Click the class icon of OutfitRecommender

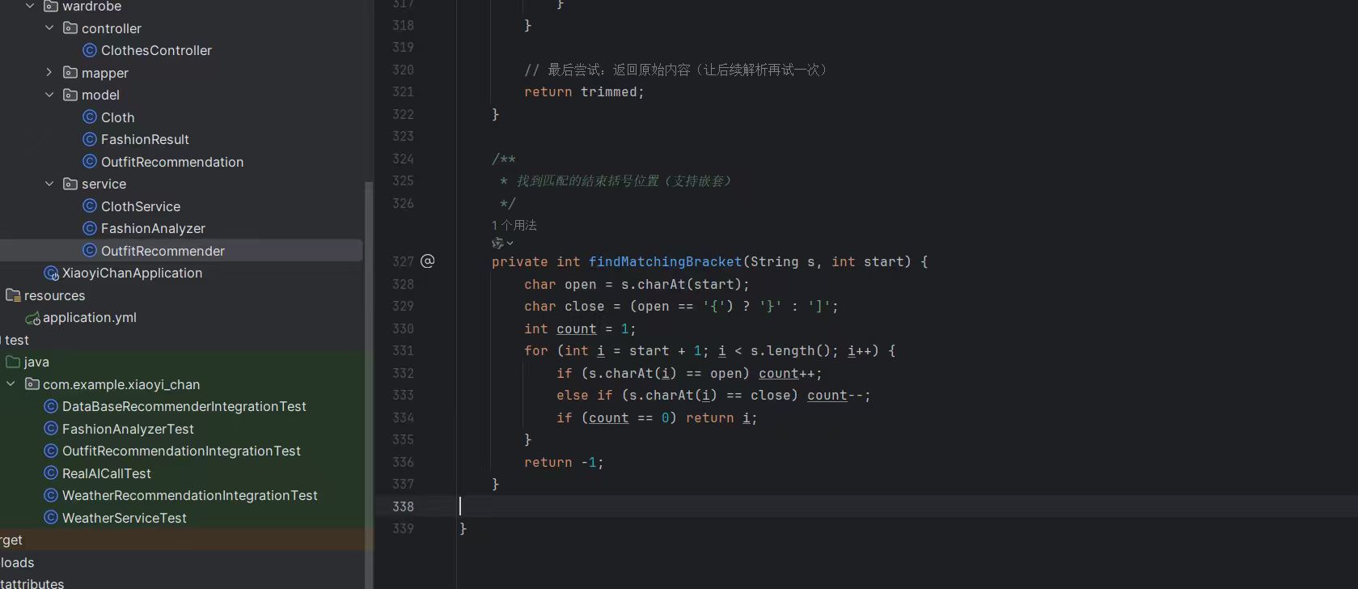pyautogui.click(x=90, y=251)
